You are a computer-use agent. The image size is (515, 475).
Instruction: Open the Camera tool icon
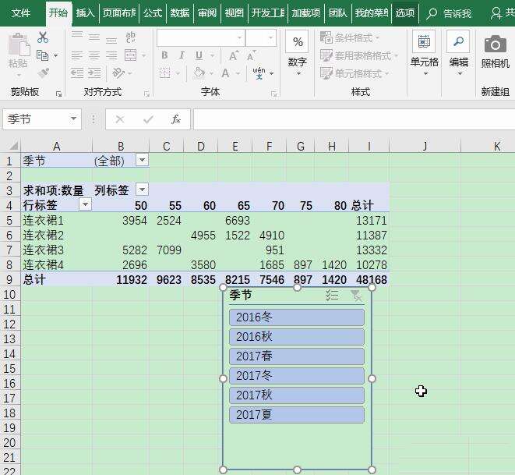pyautogui.click(x=495, y=44)
